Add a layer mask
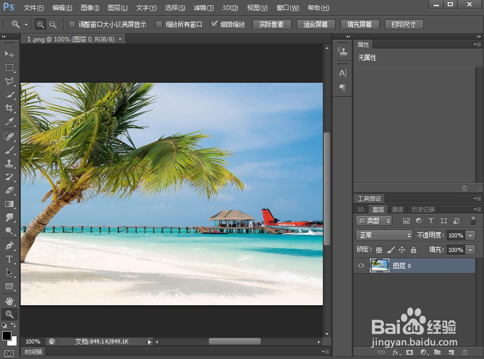This screenshot has height=359, width=484. 409,352
